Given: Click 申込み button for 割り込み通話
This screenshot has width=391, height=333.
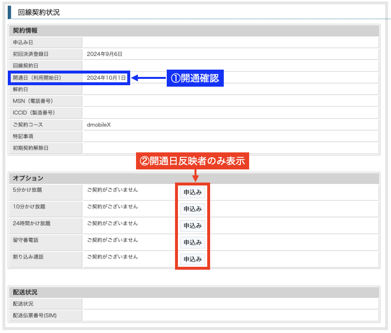Looking at the screenshot, I should [192, 259].
